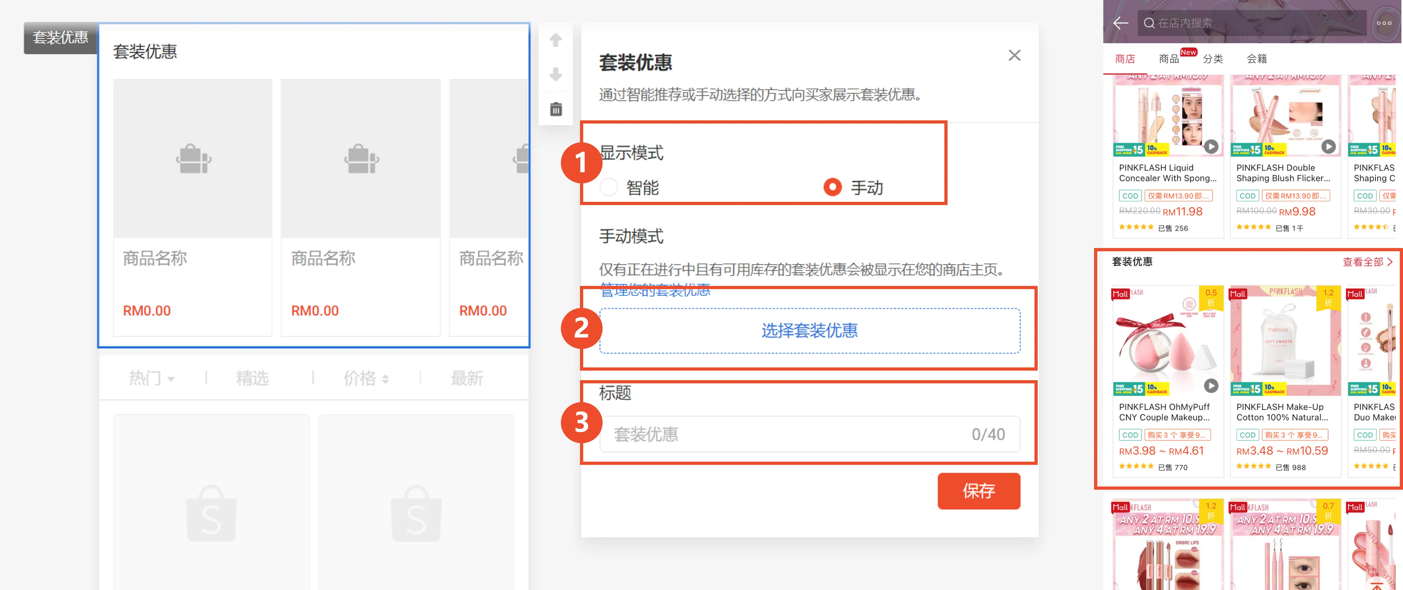
Task: Select the 手动 display mode radio button
Action: tap(833, 188)
